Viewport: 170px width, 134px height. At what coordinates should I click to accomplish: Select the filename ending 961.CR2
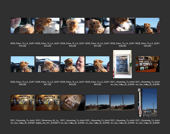47,83
